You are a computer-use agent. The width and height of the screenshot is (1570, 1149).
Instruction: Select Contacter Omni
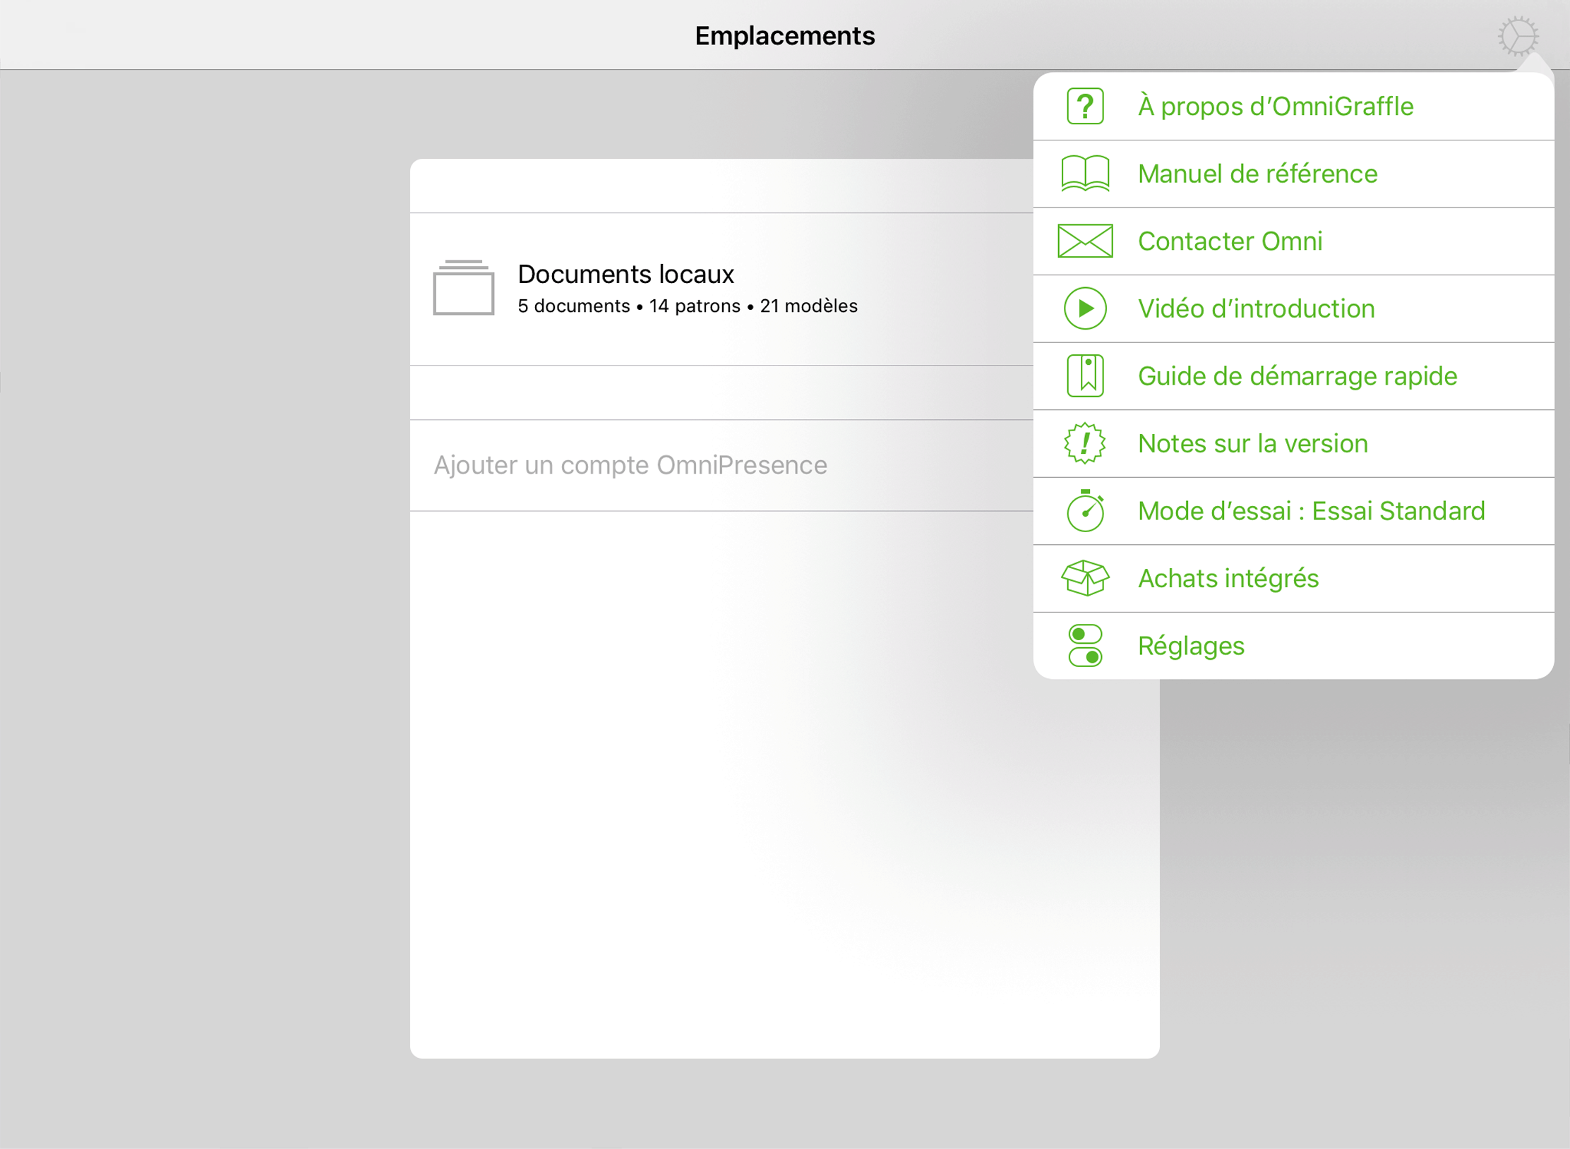click(1293, 241)
